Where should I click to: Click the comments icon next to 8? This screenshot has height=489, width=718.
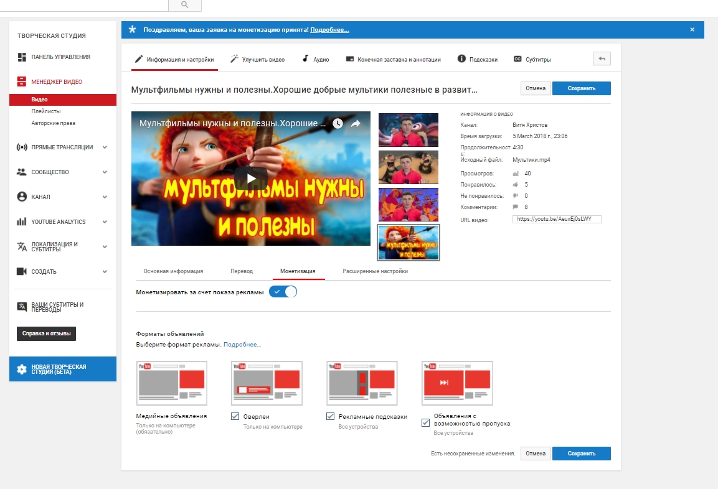coord(516,207)
